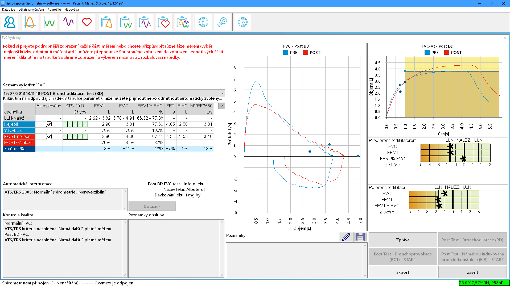The height and width of the screenshot is (286, 510).
Task: Uncheck Akceptováno for POST nejlepší row
Action: point(49,136)
